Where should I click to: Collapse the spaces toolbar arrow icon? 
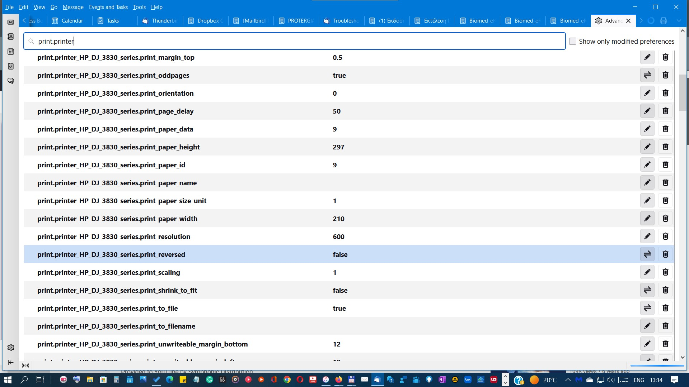(x=11, y=362)
